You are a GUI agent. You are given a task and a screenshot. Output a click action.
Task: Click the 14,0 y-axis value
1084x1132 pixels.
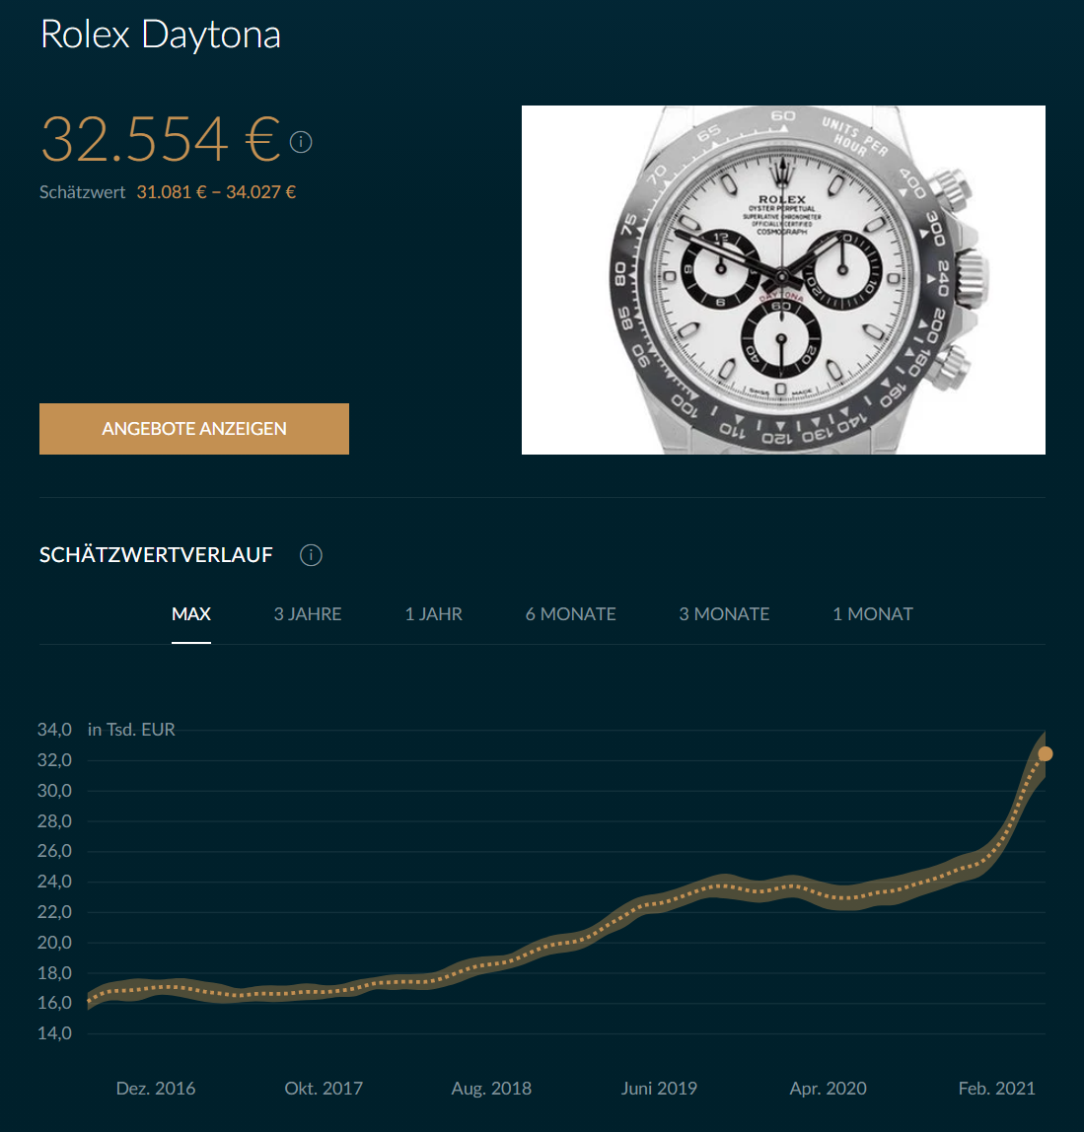pyautogui.click(x=55, y=1033)
